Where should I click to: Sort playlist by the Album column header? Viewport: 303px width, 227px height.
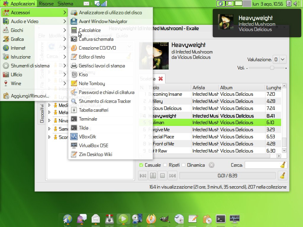pyautogui.click(x=241, y=87)
